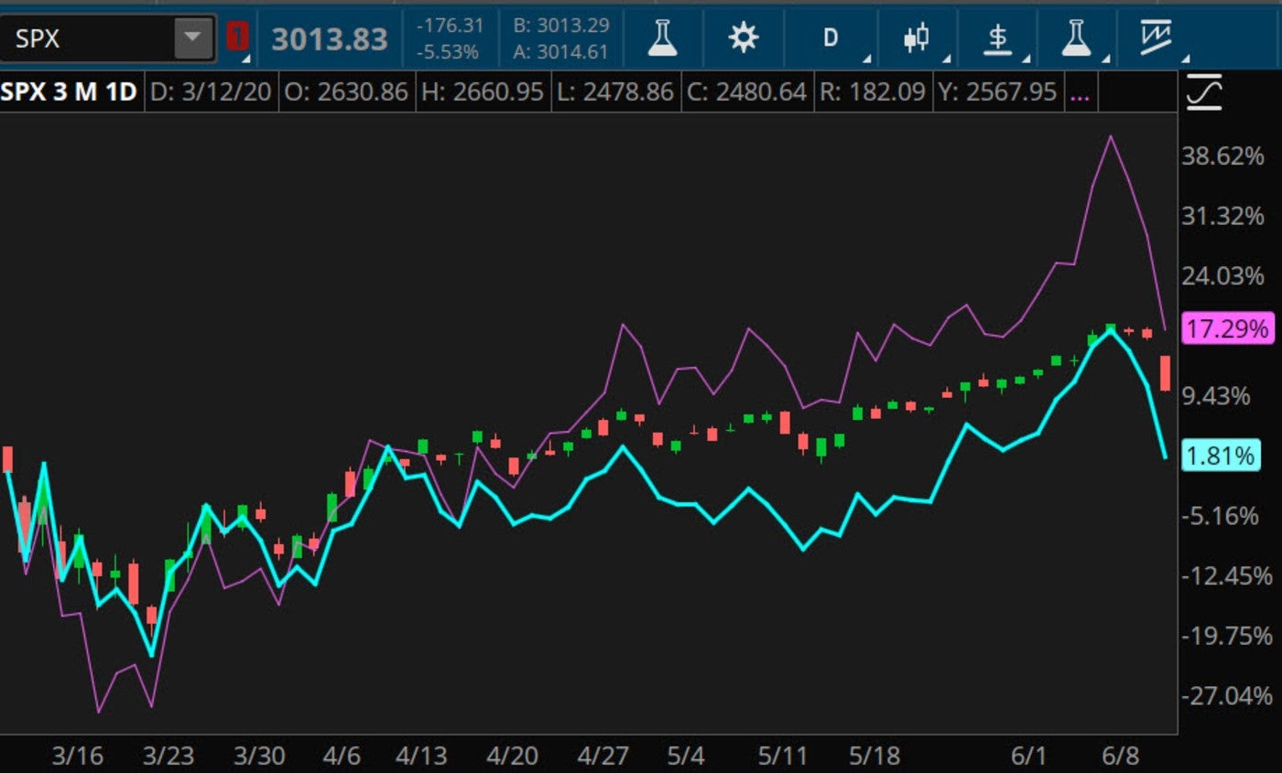Screen dimensions: 1282x773
Task: Open the D time frame selector
Action: coord(831,38)
